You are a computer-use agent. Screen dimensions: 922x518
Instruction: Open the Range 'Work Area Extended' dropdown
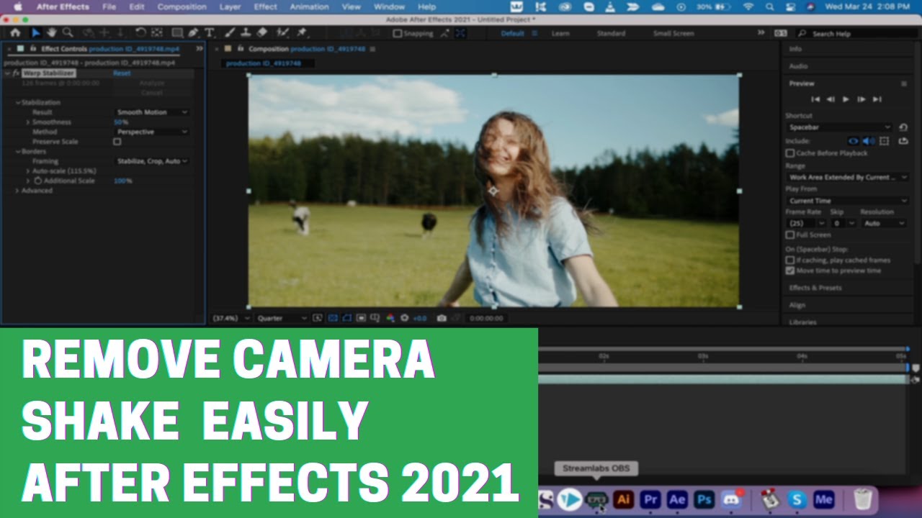847,177
